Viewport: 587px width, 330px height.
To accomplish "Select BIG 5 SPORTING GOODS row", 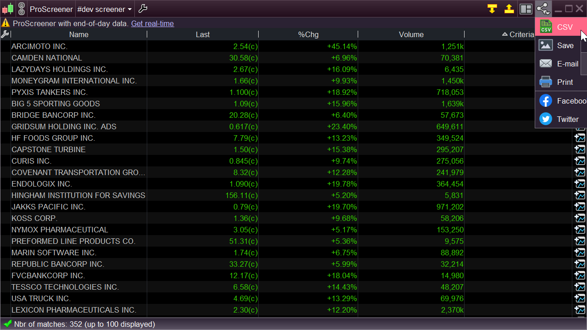I will coord(55,104).
